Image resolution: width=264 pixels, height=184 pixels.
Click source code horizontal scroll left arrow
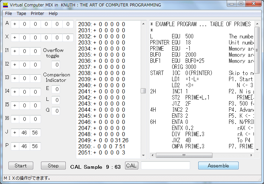(153, 155)
